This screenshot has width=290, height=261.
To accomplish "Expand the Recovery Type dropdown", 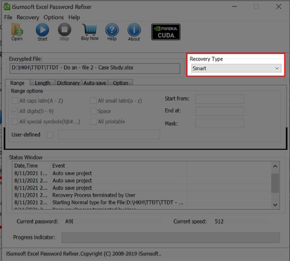I will pyautogui.click(x=236, y=69).
